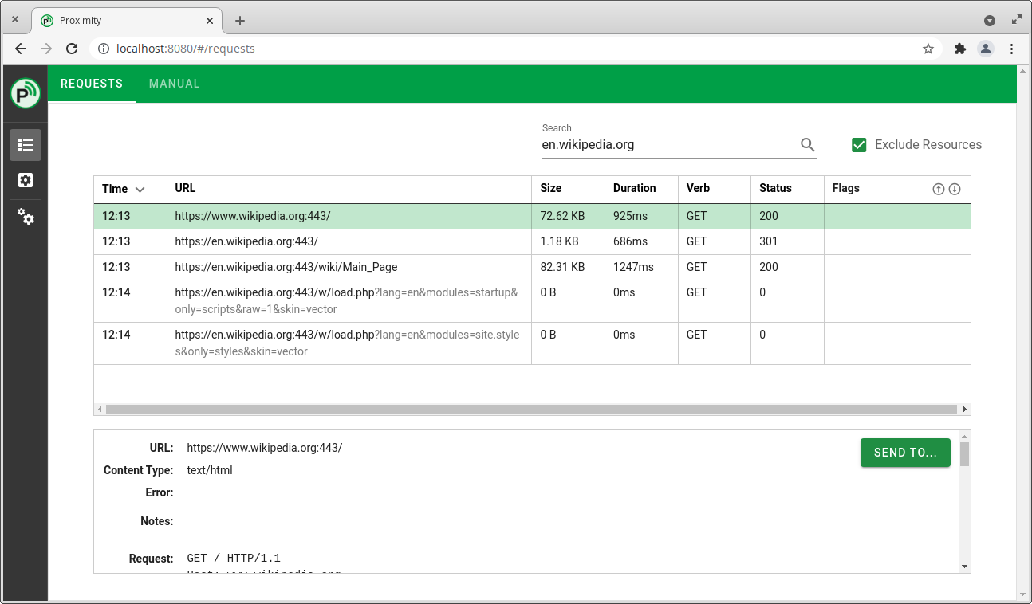Image resolution: width=1032 pixels, height=604 pixels.
Task: Click the 686ms duration cell
Action: pos(641,241)
